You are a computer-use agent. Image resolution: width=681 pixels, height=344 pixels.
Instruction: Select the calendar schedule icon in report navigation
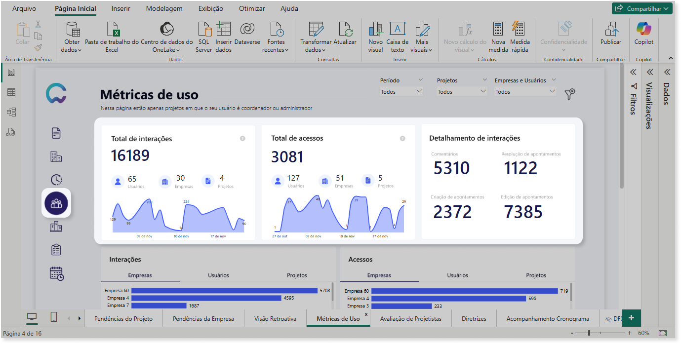(56, 273)
